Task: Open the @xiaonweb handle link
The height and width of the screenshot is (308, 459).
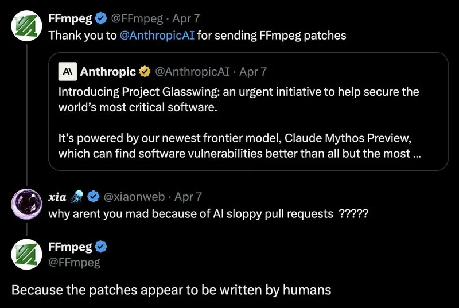Action: pyautogui.click(x=135, y=197)
